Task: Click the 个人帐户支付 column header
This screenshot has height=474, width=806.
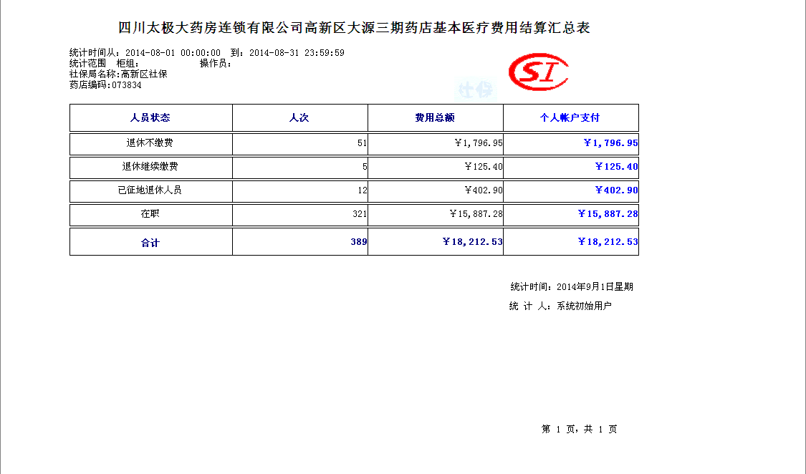Action: coord(570,117)
